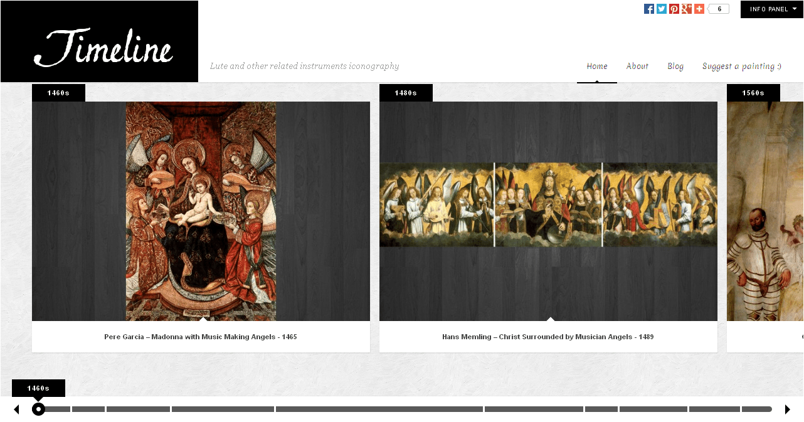Screen dimensions: 804x422
Task: Jump to the longest middle timeline segment
Action: (x=379, y=409)
